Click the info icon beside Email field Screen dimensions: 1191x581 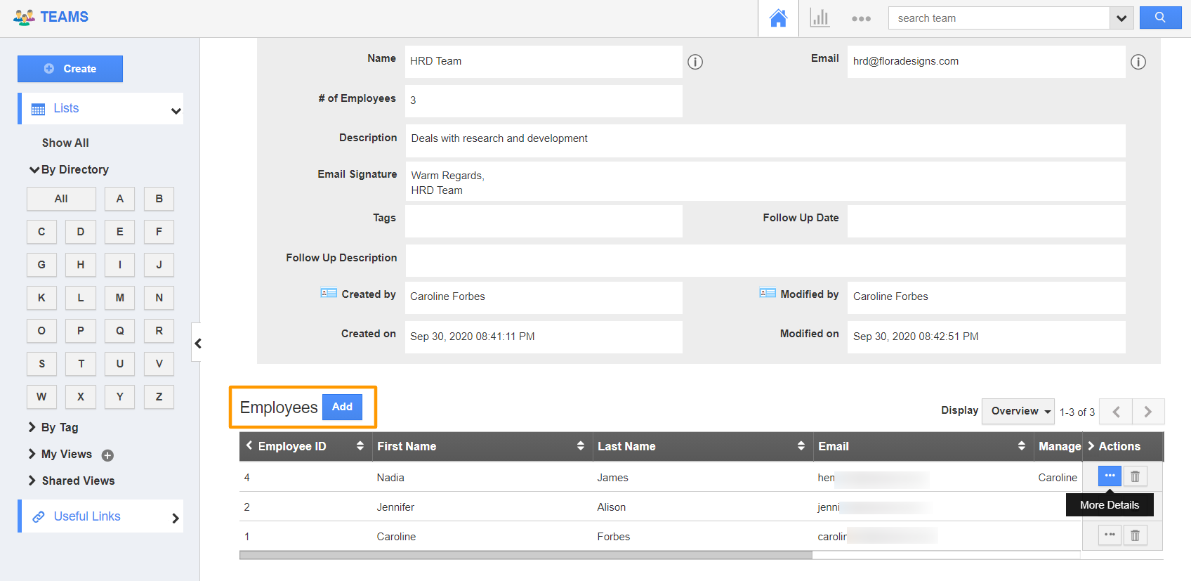point(1138,62)
